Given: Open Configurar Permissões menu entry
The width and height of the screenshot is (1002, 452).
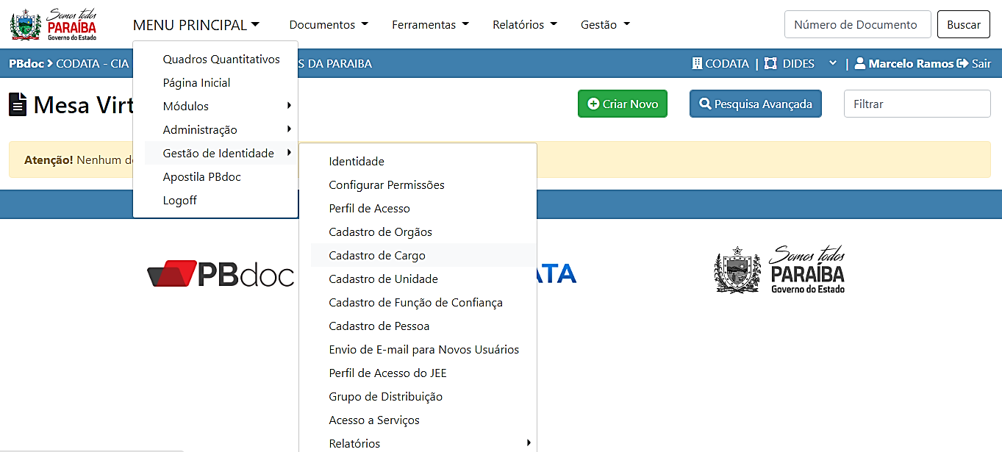Looking at the screenshot, I should 387,185.
